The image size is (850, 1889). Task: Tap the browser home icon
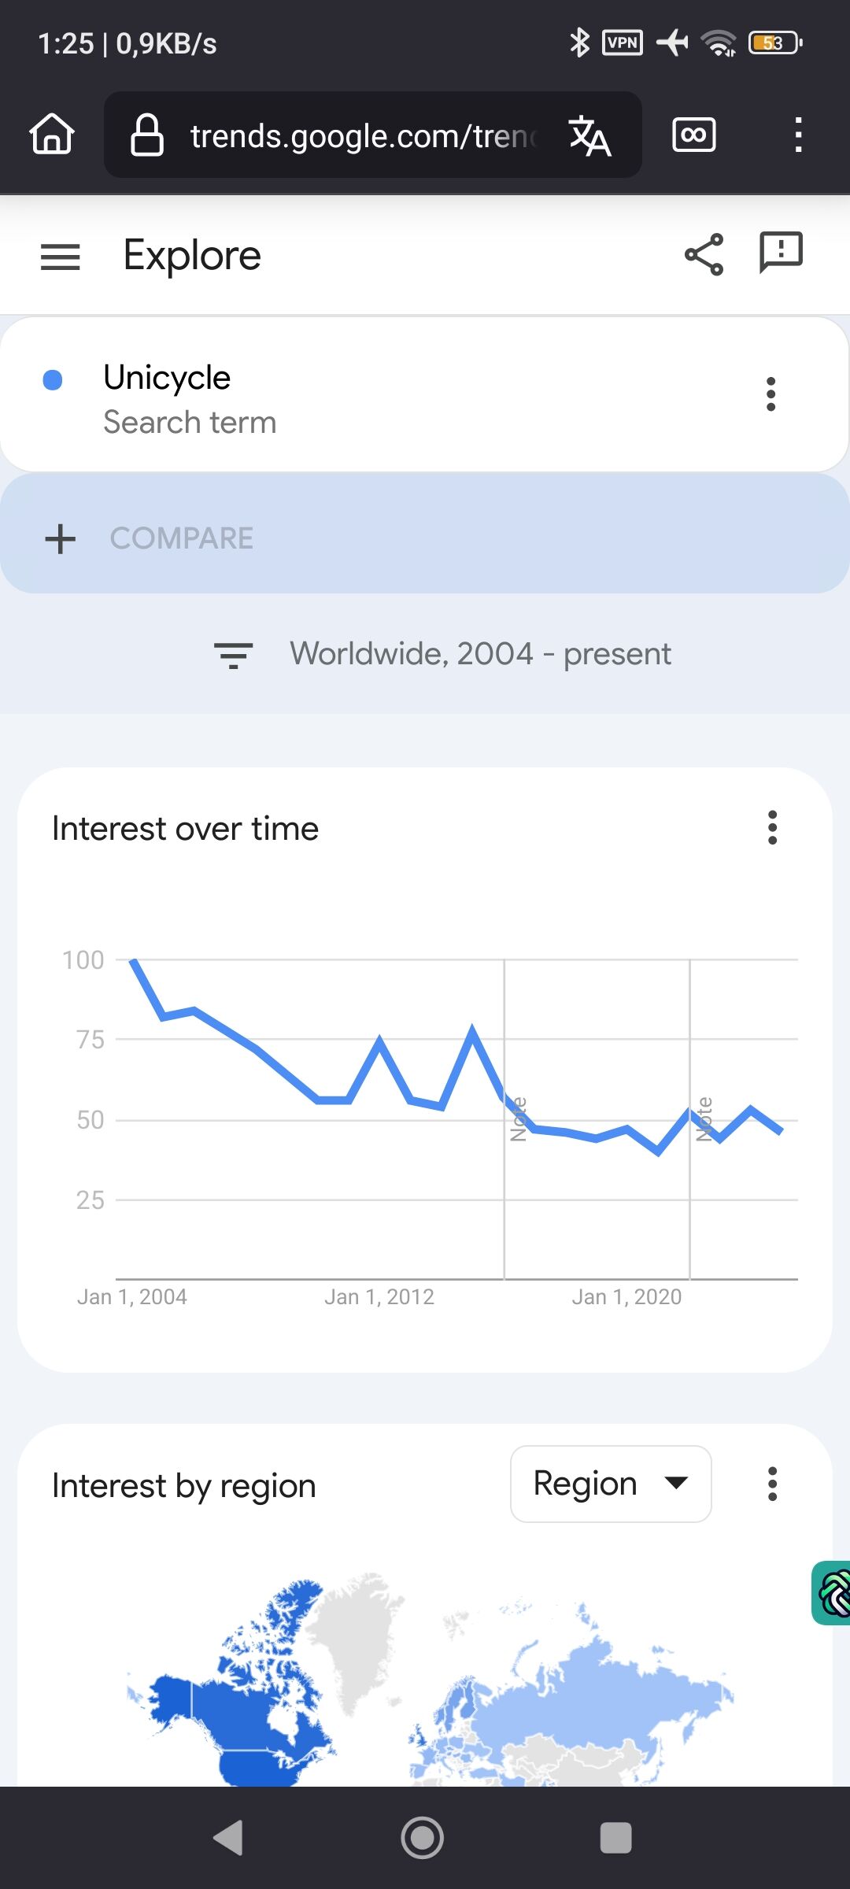(x=52, y=135)
